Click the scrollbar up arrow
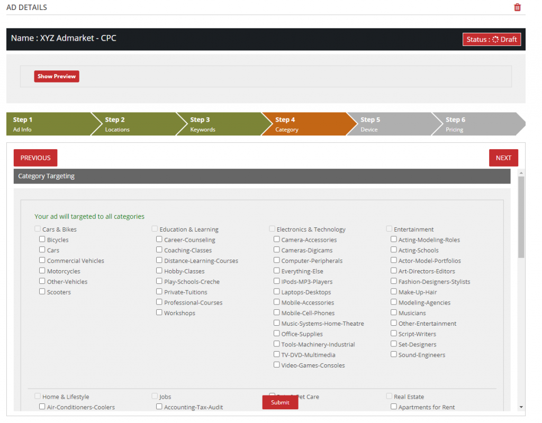Screen dimensions: 542x423 pos(521,172)
